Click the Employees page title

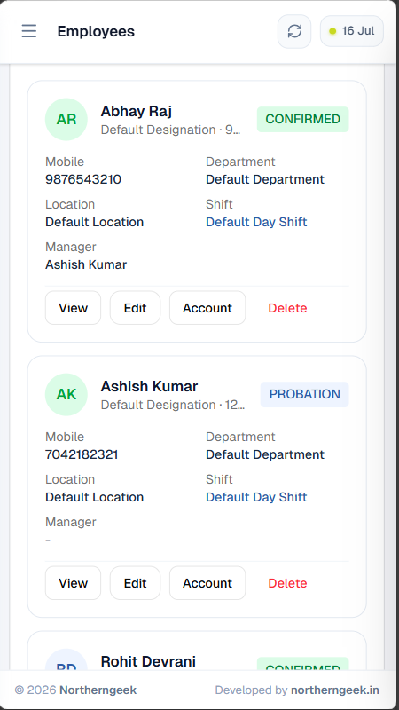coord(96,31)
